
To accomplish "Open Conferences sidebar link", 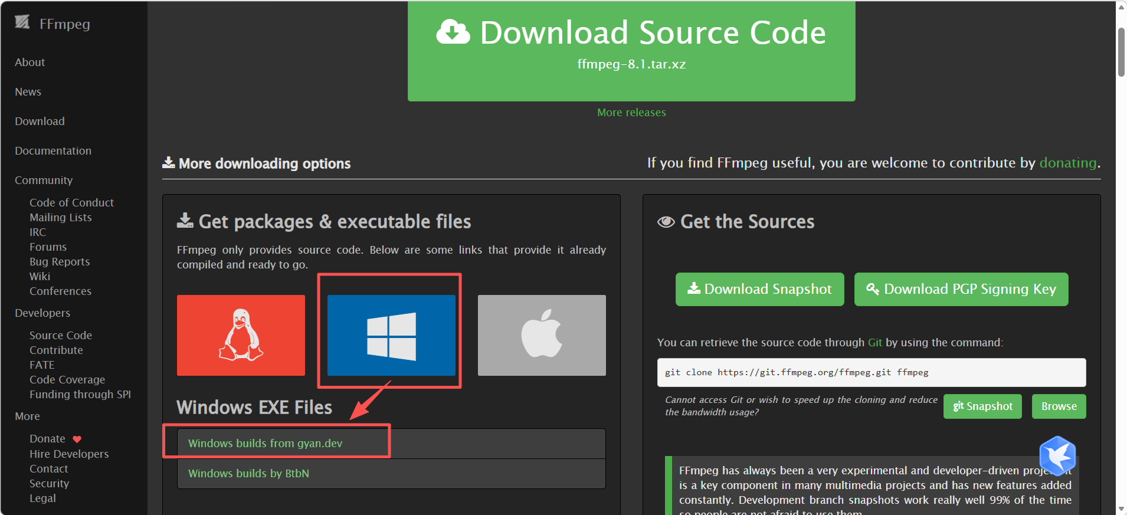I will pyautogui.click(x=60, y=291).
